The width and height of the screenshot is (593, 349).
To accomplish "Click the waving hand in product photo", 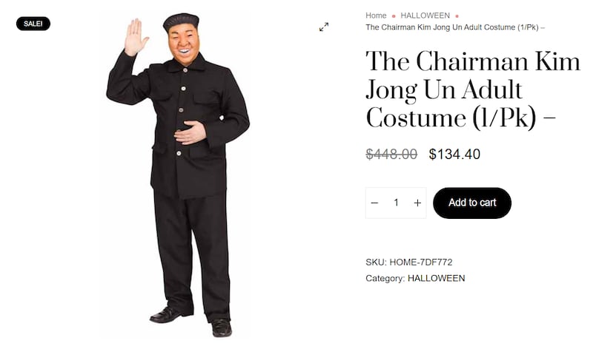I will click(136, 37).
